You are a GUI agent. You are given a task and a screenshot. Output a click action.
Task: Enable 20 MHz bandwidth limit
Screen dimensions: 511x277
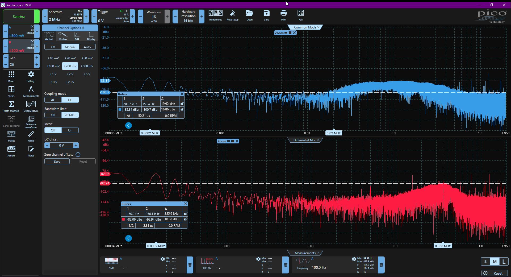(x=70, y=115)
